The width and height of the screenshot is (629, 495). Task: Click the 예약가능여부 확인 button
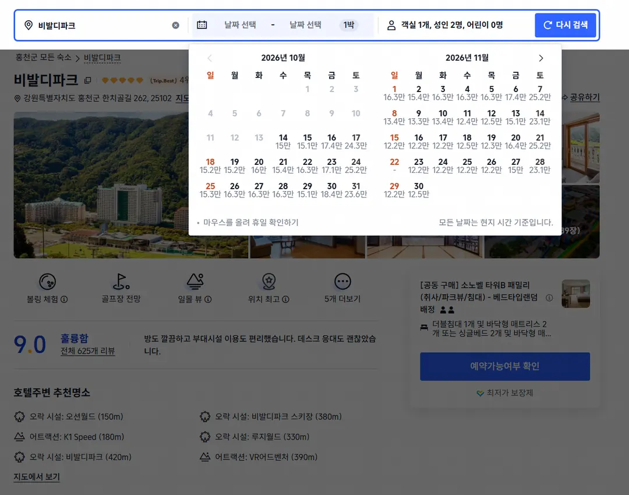(x=504, y=366)
